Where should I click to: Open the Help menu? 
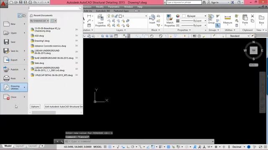point(140,7)
